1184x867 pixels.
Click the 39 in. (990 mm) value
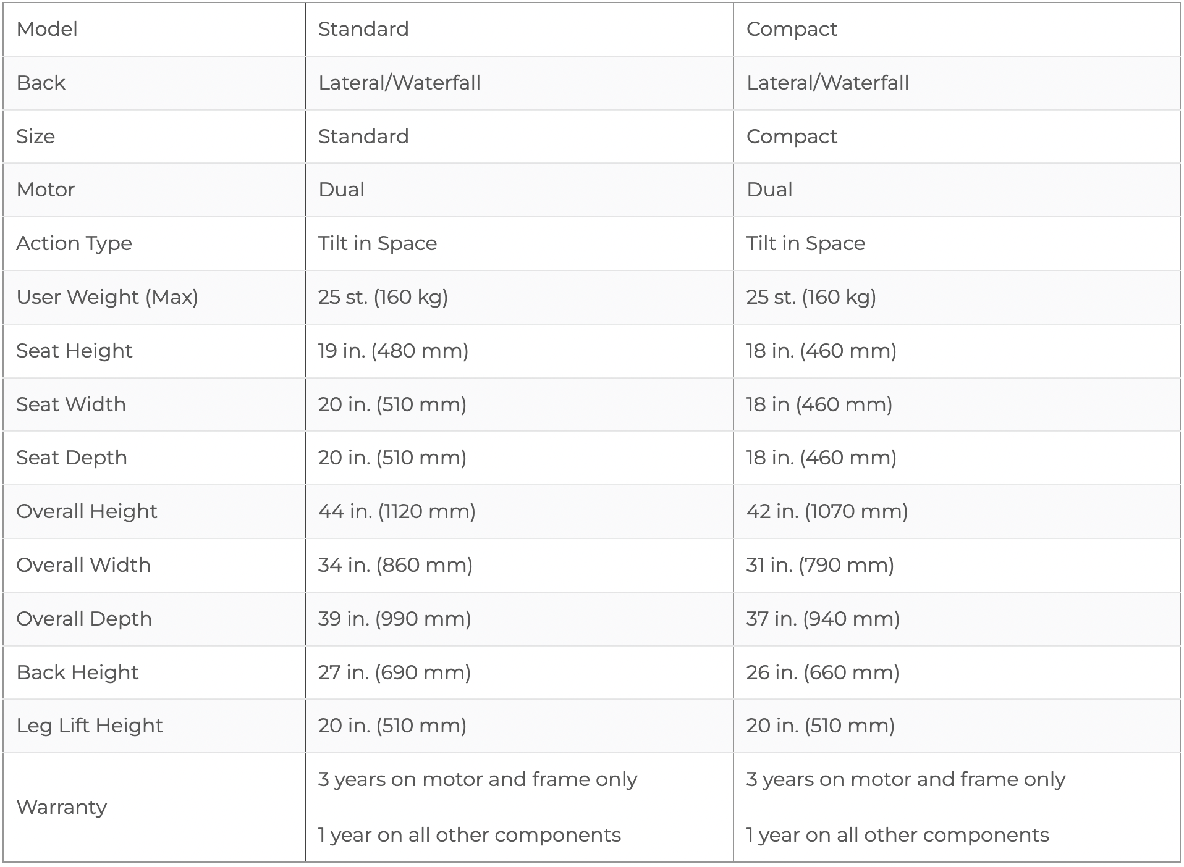(x=394, y=619)
